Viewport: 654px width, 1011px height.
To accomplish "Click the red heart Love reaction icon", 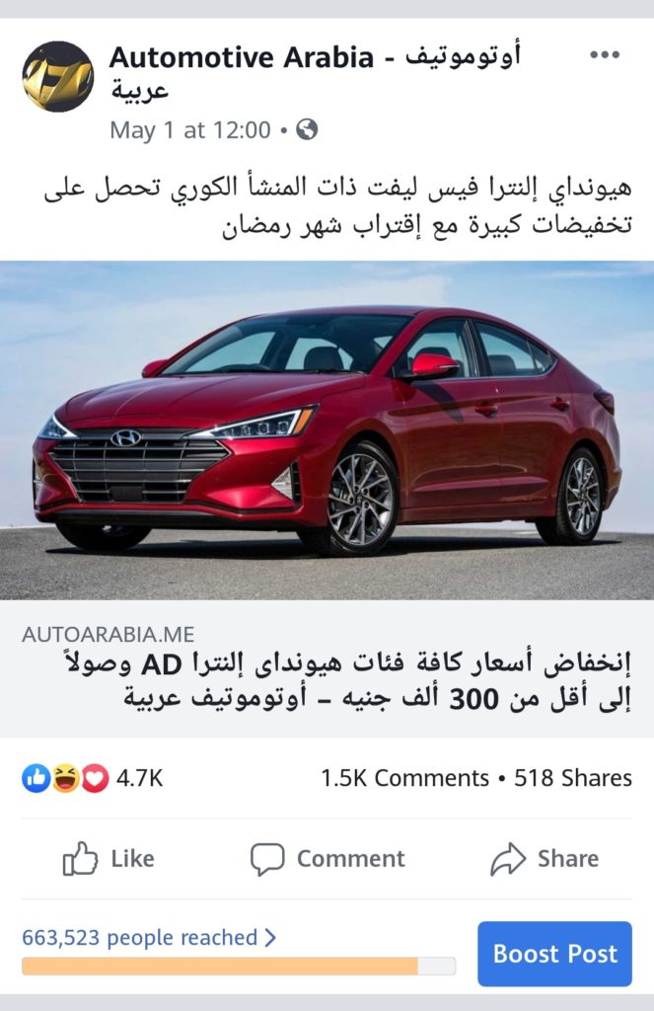I will click(95, 778).
